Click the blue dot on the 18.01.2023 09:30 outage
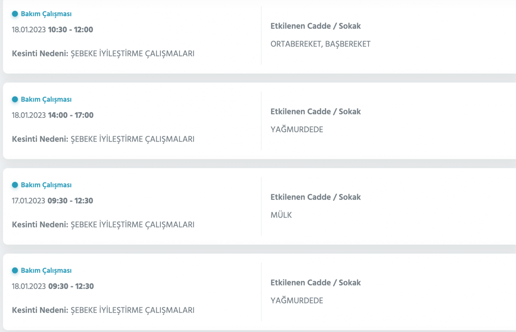The image size is (516, 332). pos(15,270)
